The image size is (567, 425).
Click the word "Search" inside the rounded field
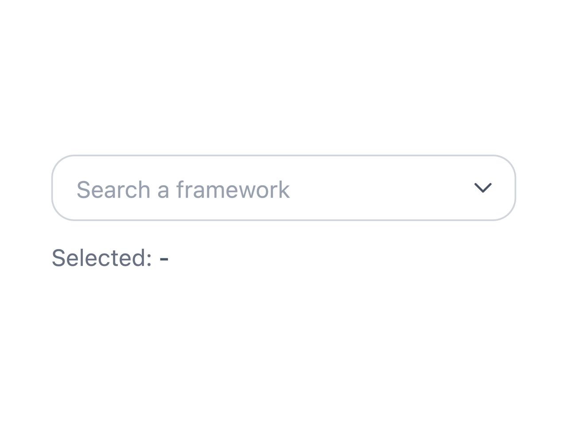[113, 190]
